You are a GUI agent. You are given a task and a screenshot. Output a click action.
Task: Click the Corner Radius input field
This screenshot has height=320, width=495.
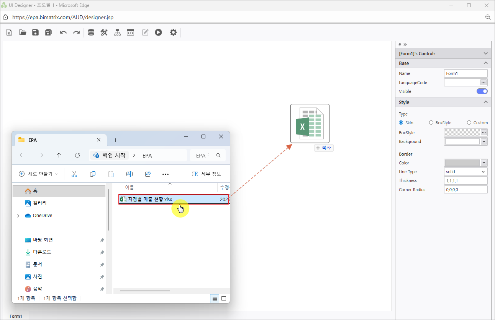(465, 190)
